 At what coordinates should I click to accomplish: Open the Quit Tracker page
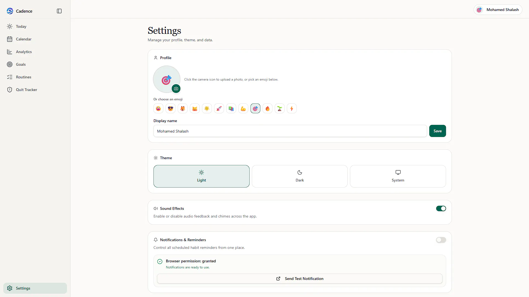tap(35, 90)
